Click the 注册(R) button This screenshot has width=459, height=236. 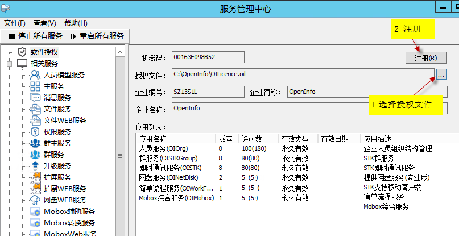point(426,58)
